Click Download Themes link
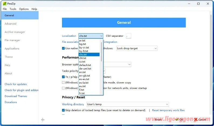 [16, 96]
